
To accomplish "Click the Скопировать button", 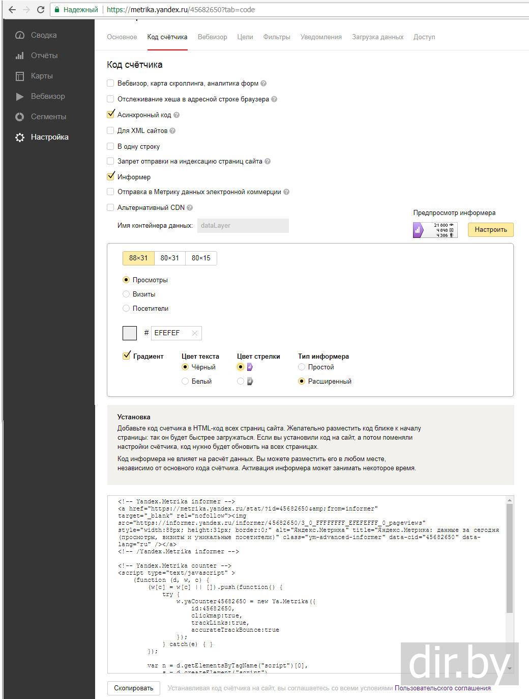I will point(134,688).
